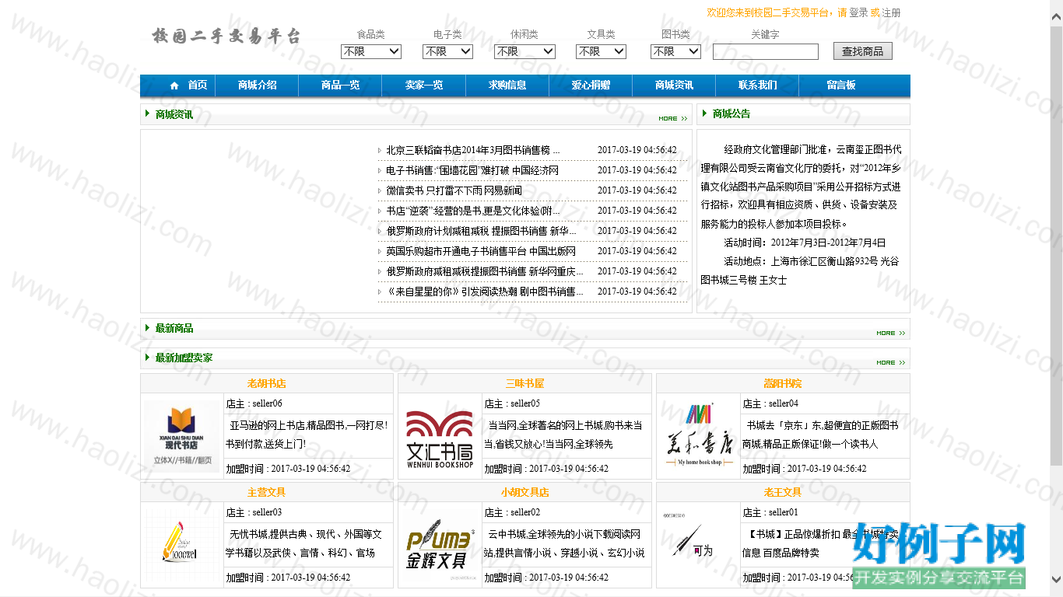1063x597 pixels.
Task: Open news 北京三联韬奋书店2014年3月图书销售榜
Action: click(x=472, y=150)
